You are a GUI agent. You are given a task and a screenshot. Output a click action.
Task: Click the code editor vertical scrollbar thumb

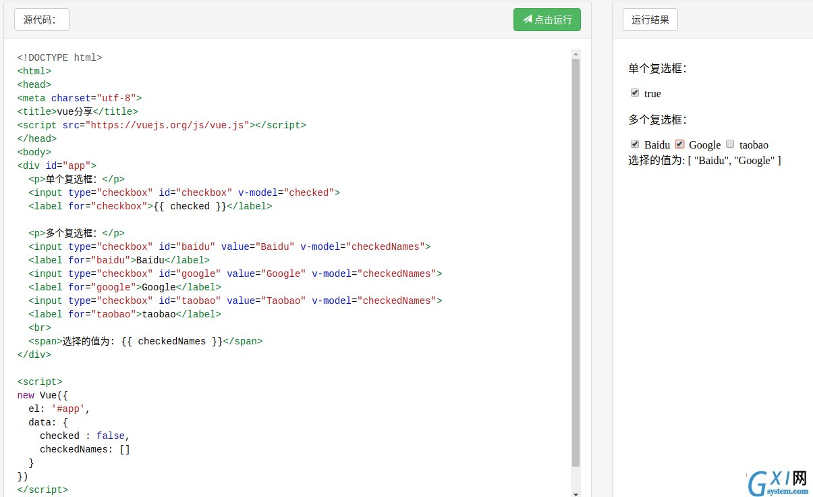[576, 263]
